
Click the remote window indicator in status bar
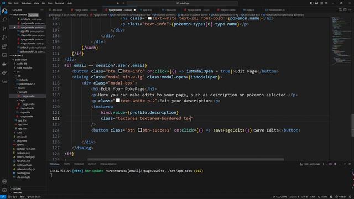tap(3, 197)
